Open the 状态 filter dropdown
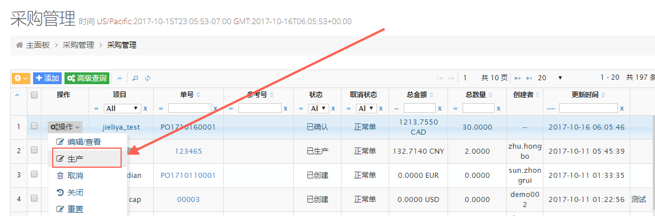 pyautogui.click(x=319, y=108)
